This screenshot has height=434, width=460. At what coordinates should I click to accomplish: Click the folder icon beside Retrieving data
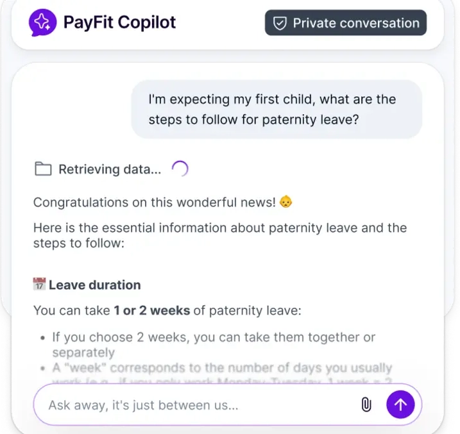tap(43, 169)
